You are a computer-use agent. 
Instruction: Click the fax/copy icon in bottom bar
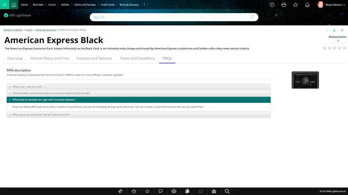click(187, 191)
